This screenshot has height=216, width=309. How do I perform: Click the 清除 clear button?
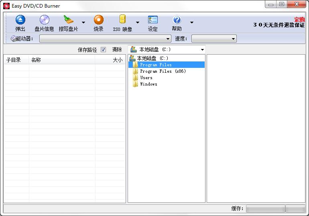tap(117, 50)
